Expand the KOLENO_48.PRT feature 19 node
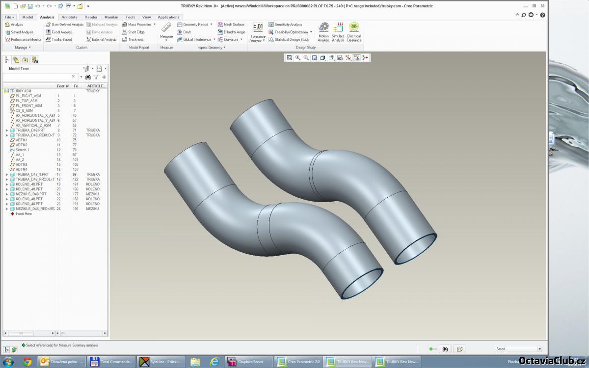 7,184
